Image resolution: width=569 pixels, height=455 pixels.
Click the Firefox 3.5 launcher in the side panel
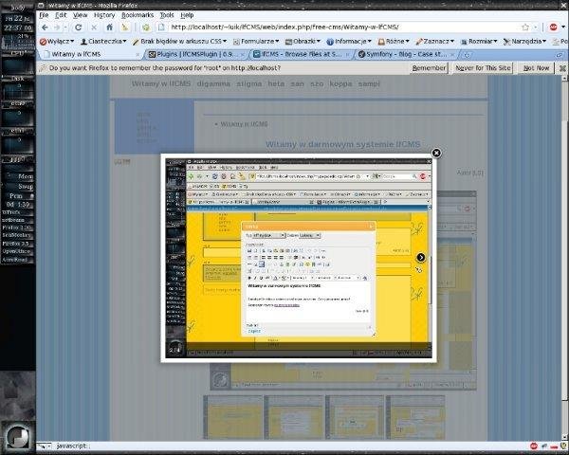tap(17, 244)
